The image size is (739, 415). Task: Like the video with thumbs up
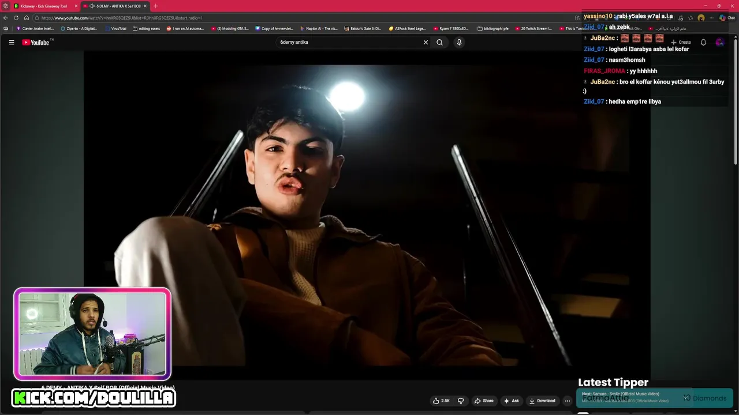click(x=442, y=401)
